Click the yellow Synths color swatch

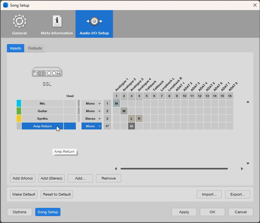[x=19, y=119]
